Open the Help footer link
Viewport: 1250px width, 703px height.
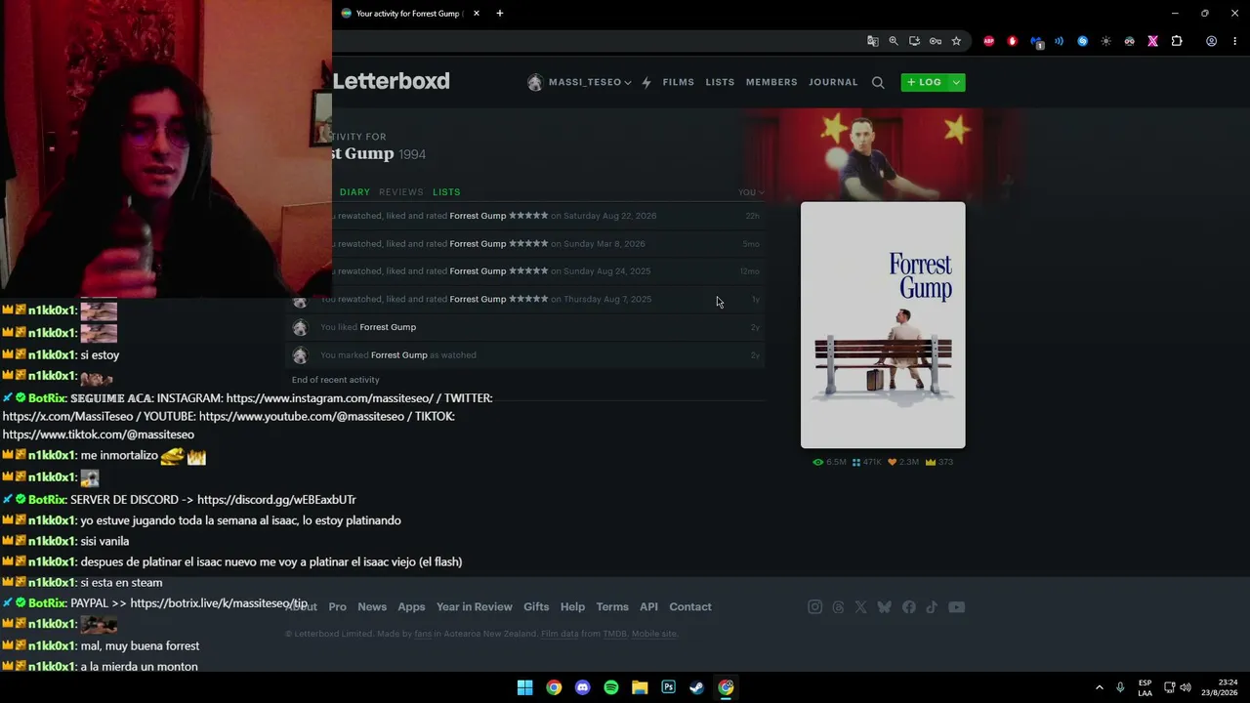[572, 607]
